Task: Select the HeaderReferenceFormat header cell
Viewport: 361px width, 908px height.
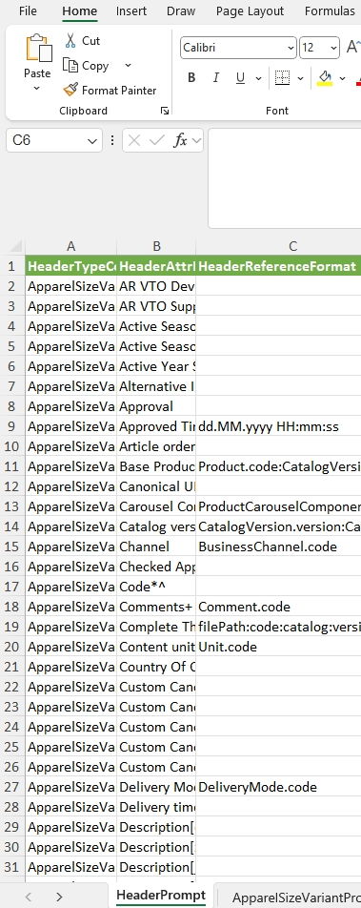Action: click(278, 266)
